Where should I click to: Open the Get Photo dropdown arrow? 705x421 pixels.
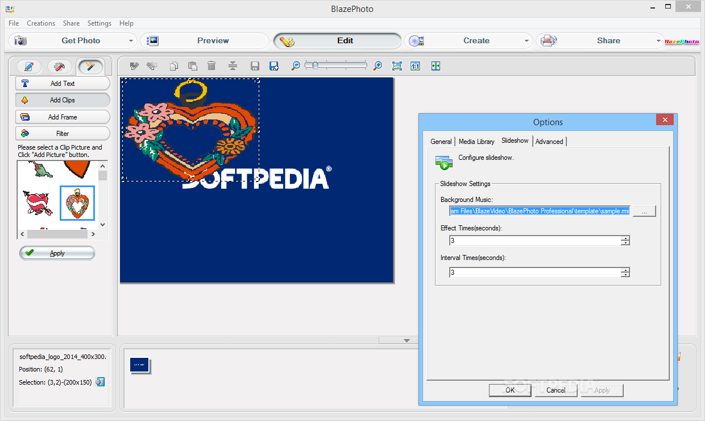click(x=131, y=41)
